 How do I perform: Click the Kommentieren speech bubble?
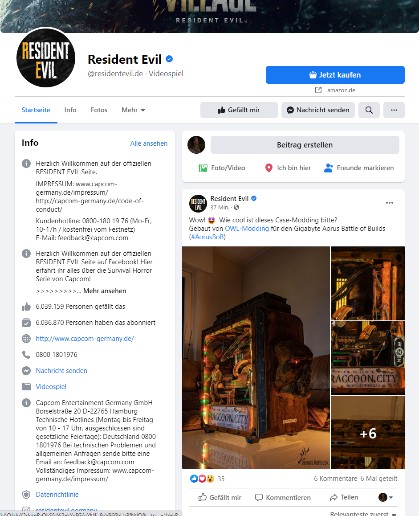[x=259, y=497]
